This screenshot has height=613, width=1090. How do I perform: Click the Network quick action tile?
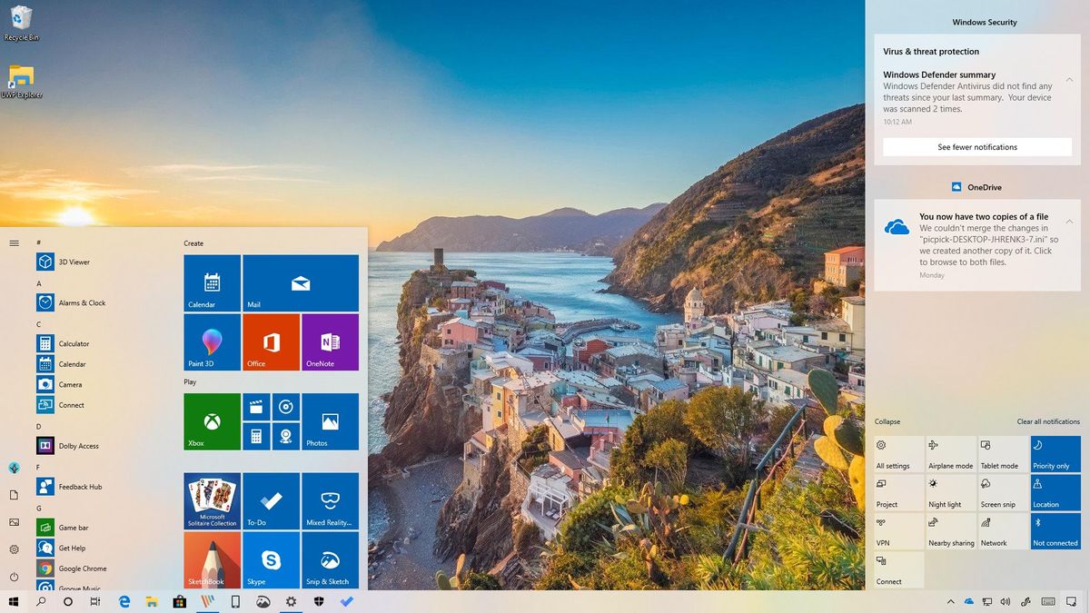click(1004, 531)
